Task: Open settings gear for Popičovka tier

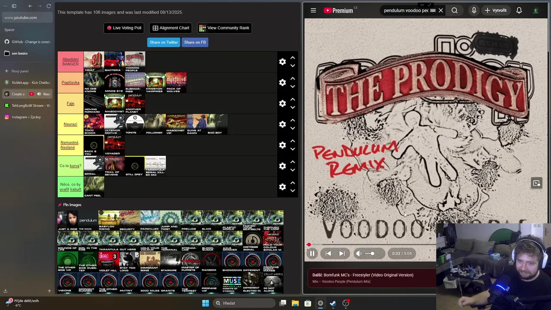Action: pos(282,83)
